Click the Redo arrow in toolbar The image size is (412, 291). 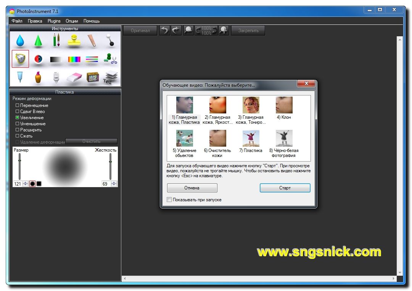pyautogui.click(x=176, y=31)
